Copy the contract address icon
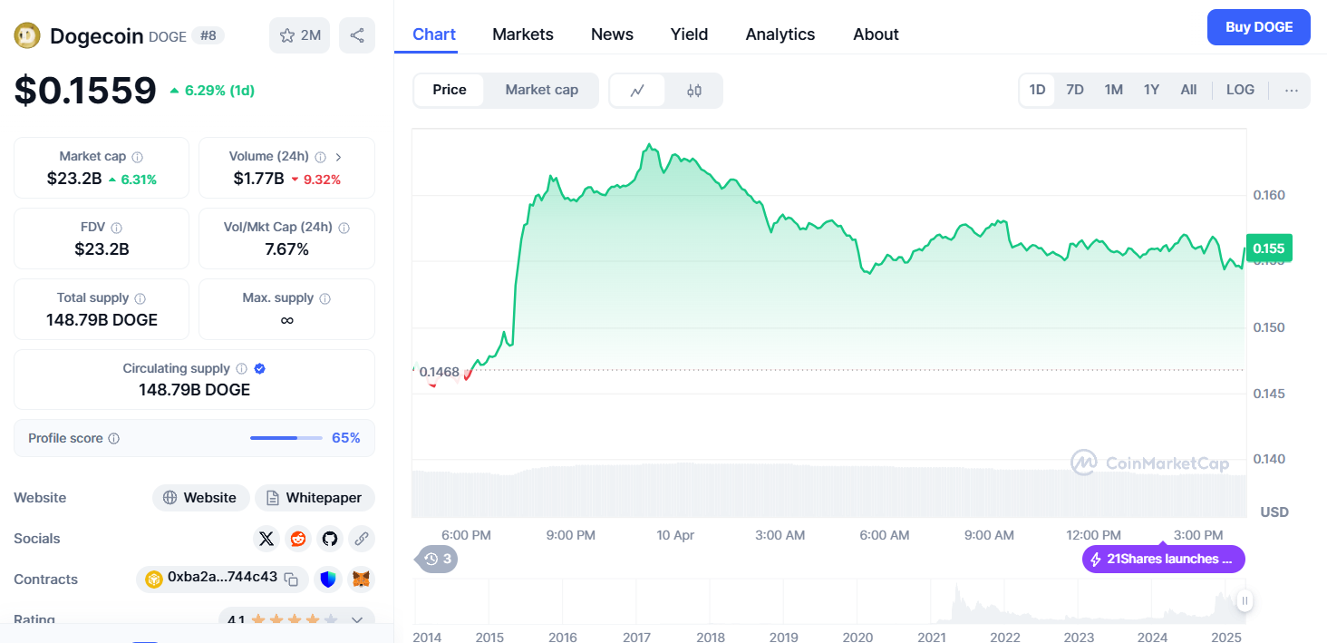The height and width of the screenshot is (643, 1327). pyautogui.click(x=291, y=579)
